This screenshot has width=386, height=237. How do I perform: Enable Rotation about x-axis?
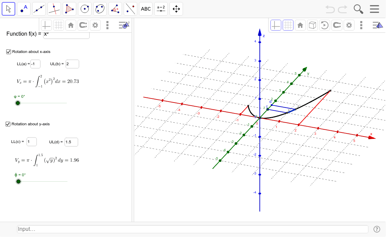[8, 52]
